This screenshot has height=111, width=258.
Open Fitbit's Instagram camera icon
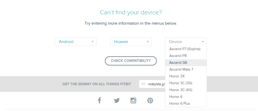133,101
